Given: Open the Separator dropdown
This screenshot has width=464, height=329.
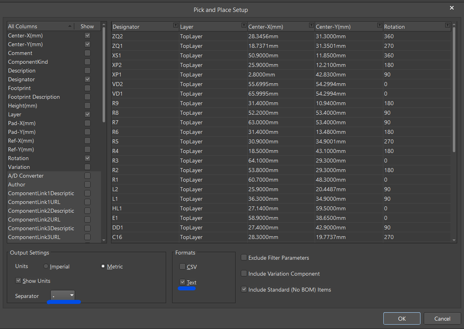Looking at the screenshot, I should click(63, 296).
